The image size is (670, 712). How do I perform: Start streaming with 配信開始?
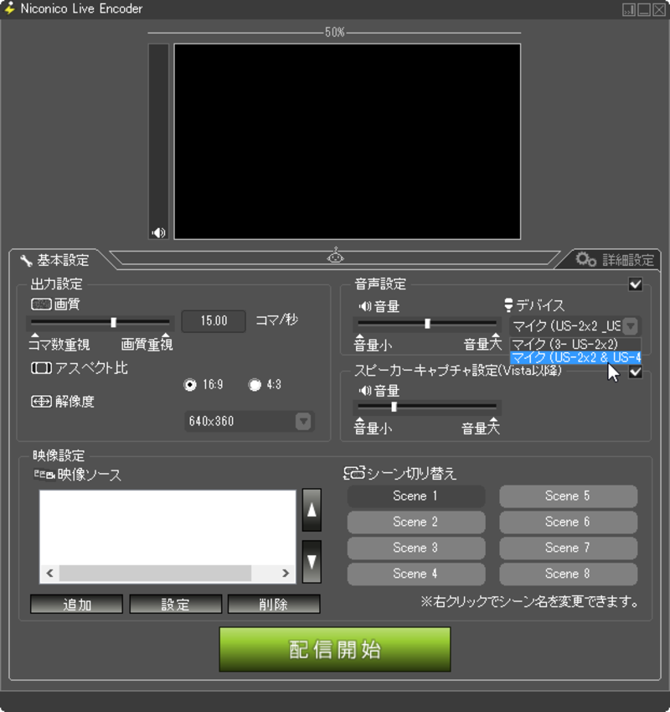pyautogui.click(x=335, y=649)
